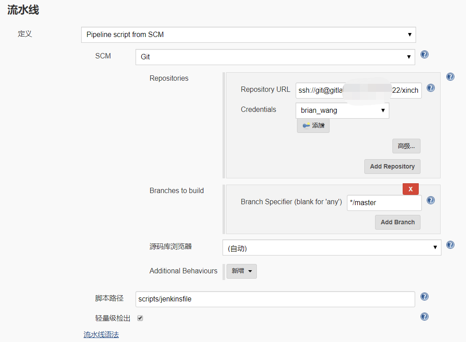466x342 pixels.
Task: Click help icon for 轻量级检出 option
Action: 425,317
